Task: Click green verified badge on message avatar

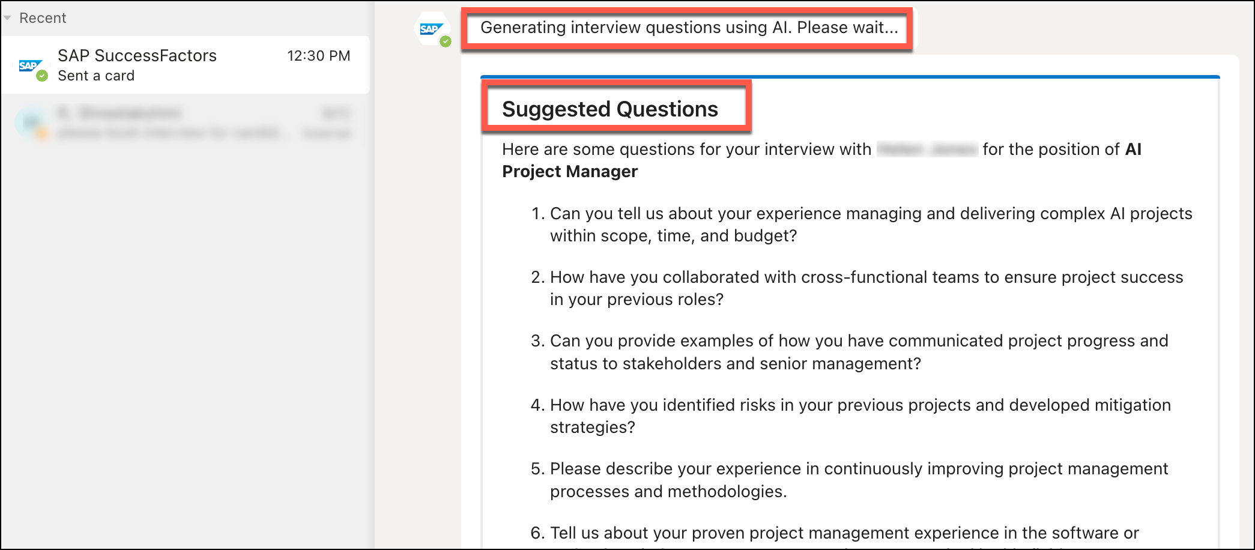Action: point(446,41)
